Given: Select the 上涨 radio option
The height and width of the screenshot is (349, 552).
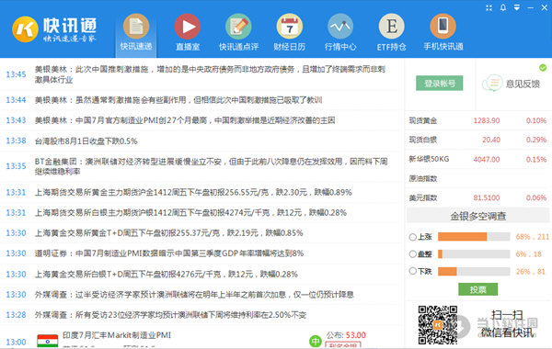Looking at the screenshot, I should 412,237.
